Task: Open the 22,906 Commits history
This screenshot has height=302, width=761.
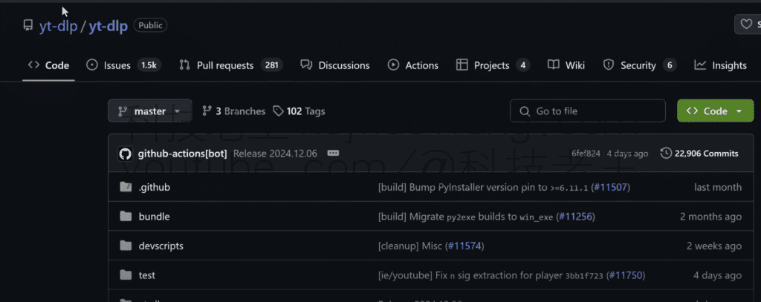Action: pyautogui.click(x=699, y=154)
